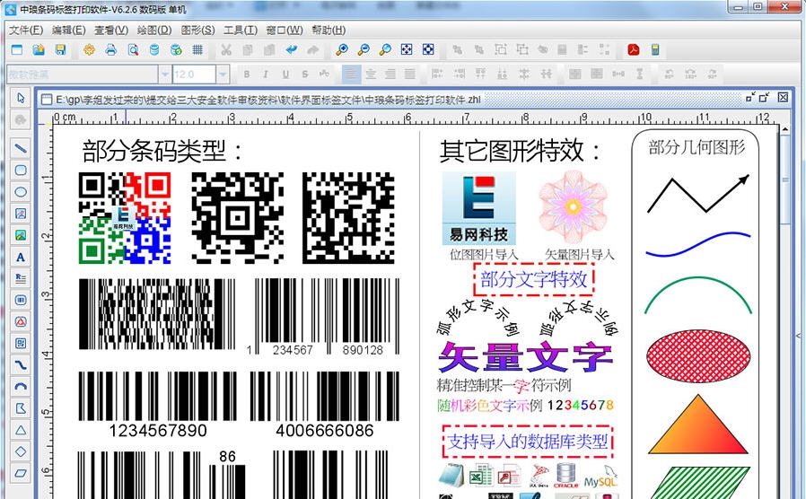Expand the font name dropdown
This screenshot has width=806, height=499.
[x=165, y=74]
